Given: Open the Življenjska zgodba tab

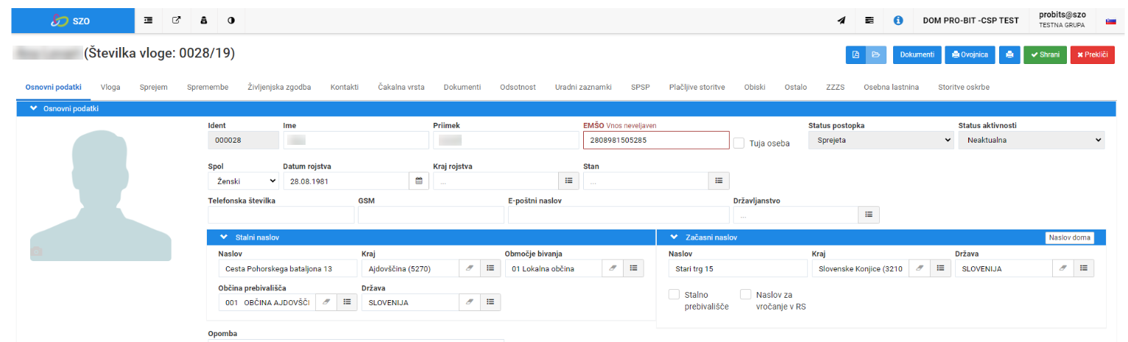Looking at the screenshot, I should click(279, 87).
